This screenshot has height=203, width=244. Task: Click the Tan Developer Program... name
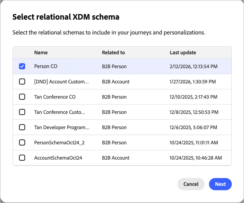tap(62, 127)
